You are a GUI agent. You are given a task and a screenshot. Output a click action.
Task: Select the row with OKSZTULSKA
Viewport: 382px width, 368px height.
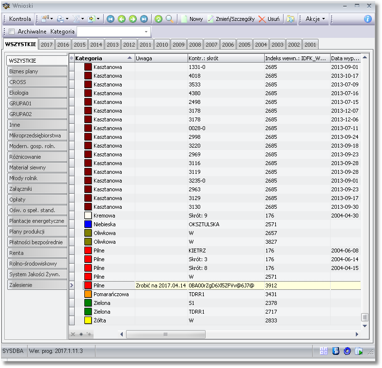pyautogui.click(x=217, y=224)
